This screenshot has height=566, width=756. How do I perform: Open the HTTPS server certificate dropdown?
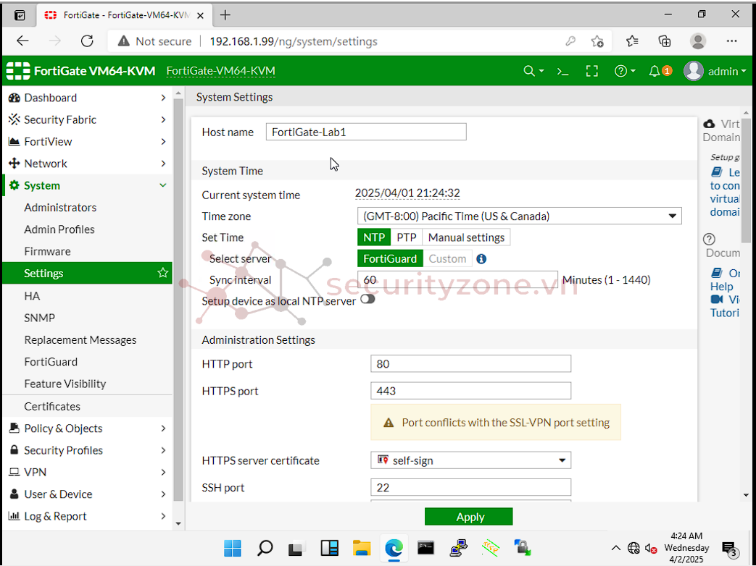tap(470, 460)
